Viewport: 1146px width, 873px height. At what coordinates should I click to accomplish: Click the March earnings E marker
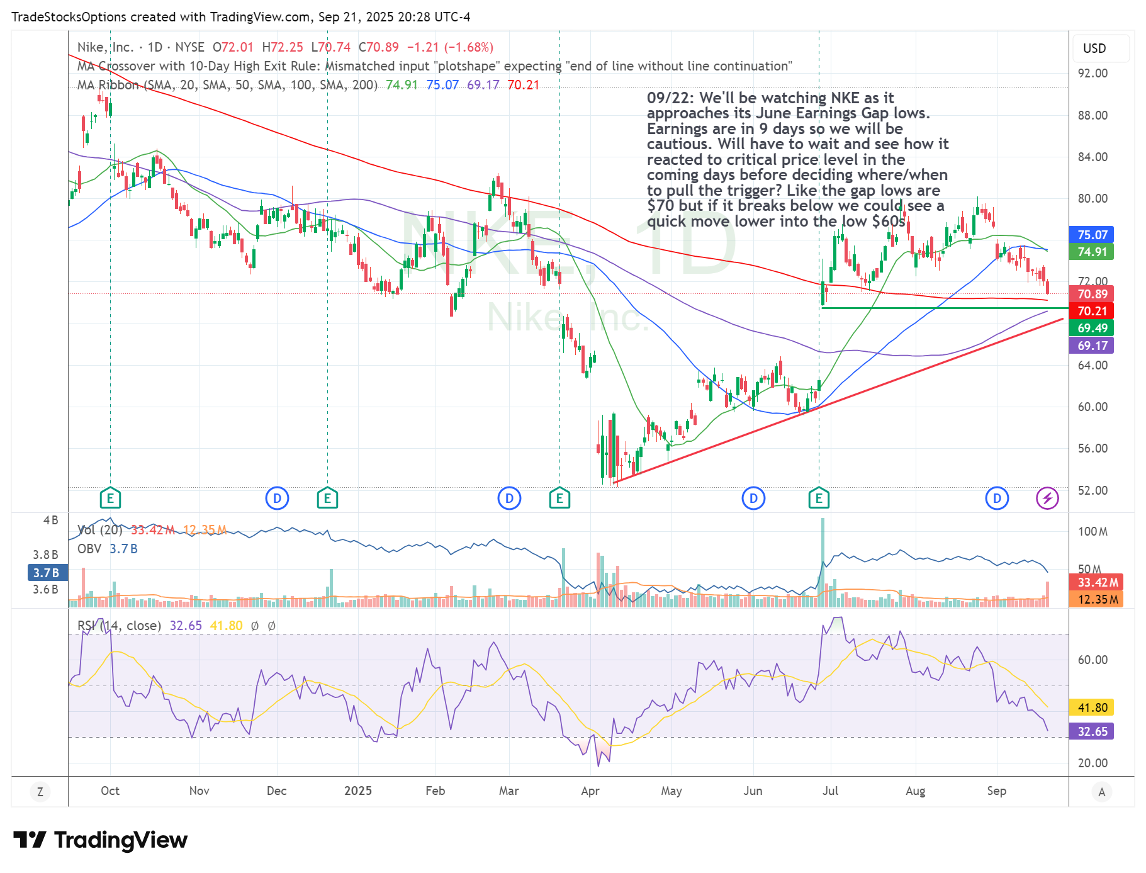point(559,499)
